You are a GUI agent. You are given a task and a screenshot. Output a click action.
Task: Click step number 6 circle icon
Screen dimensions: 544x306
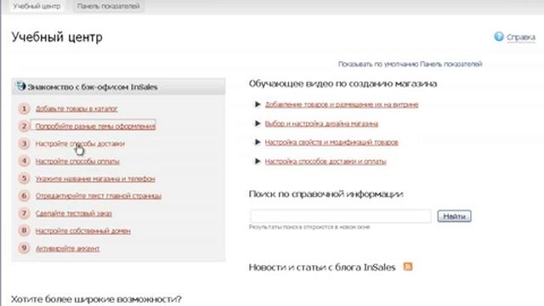click(x=24, y=195)
